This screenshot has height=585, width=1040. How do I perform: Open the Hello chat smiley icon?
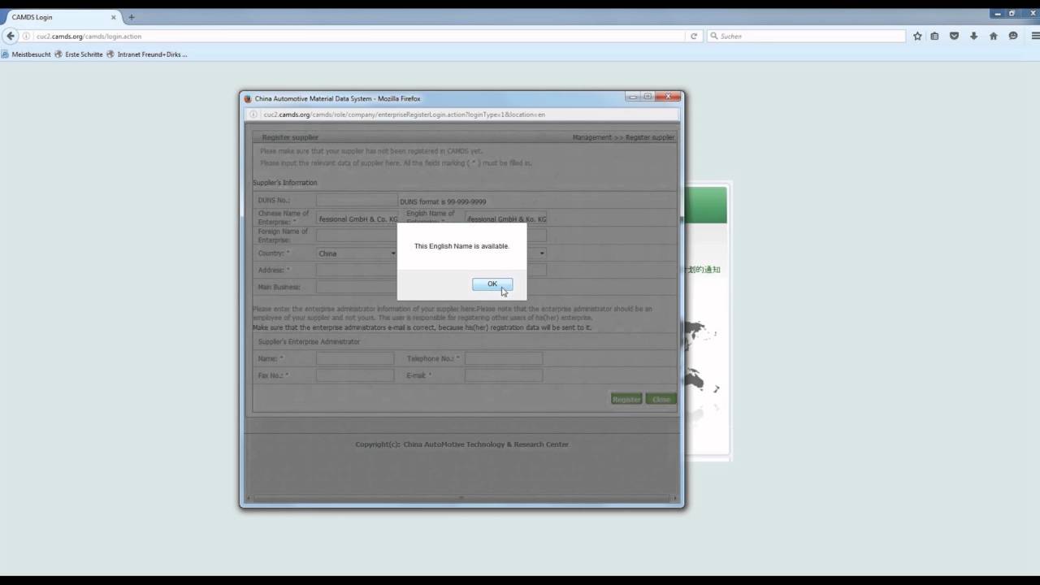pos(1013,36)
